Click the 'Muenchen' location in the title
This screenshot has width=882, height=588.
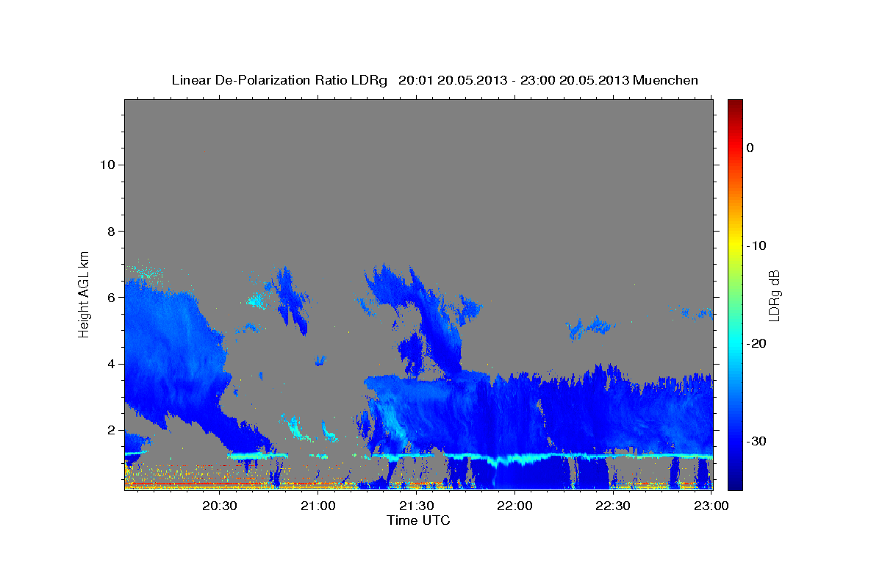click(666, 80)
